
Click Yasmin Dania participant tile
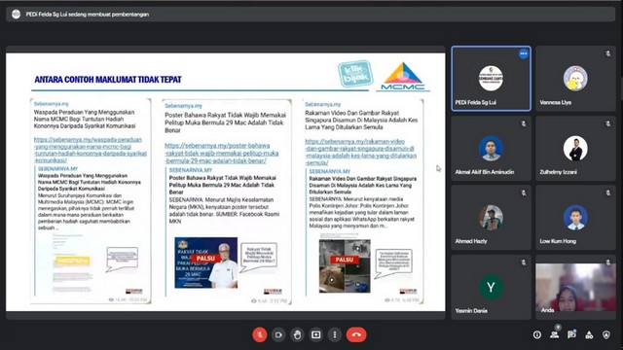pyautogui.click(x=491, y=287)
